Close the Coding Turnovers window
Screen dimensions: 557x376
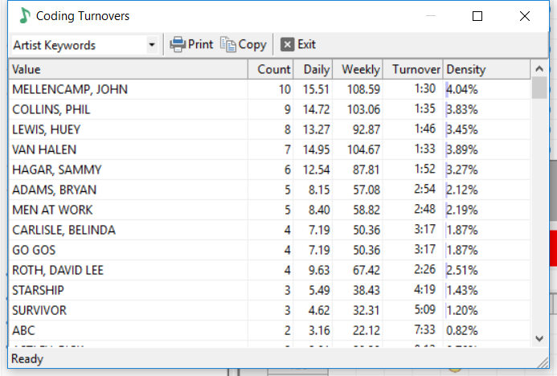[524, 16]
